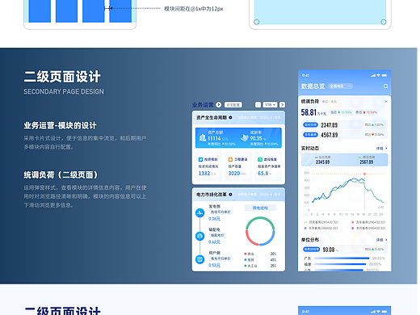
Task: Click the green 大工业 legend dot
Action: [x=246, y=266]
